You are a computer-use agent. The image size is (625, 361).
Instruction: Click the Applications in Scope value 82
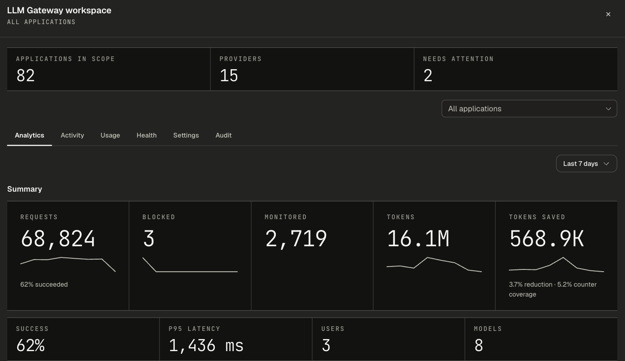(x=26, y=76)
